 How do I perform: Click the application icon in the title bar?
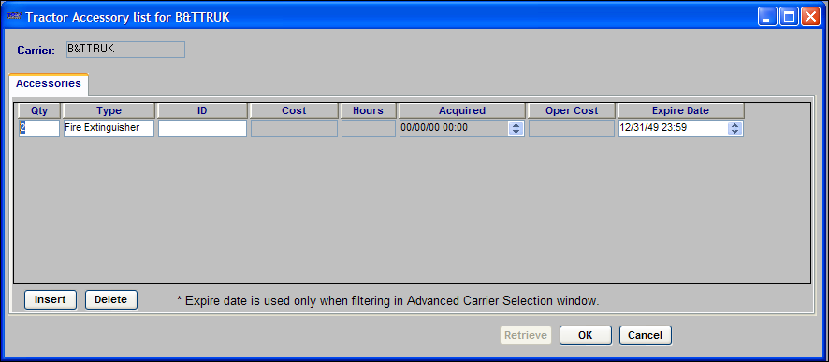[14, 18]
